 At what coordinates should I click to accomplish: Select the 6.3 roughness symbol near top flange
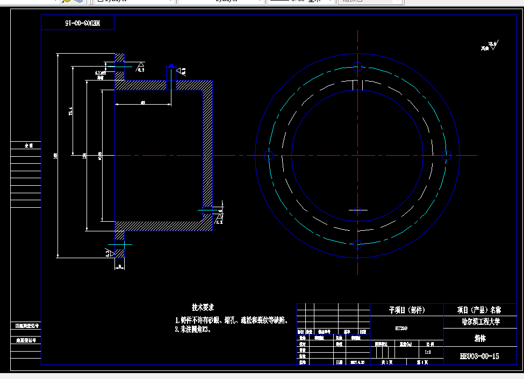pos(140,67)
